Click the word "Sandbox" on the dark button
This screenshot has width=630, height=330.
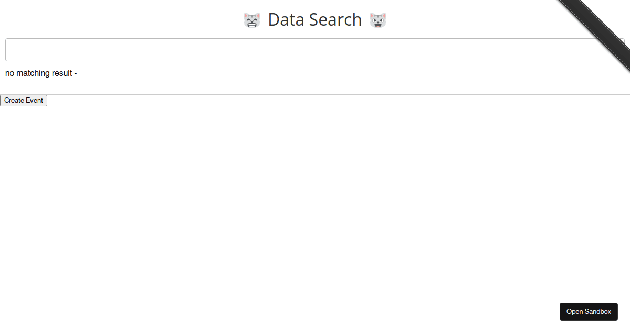point(598,312)
